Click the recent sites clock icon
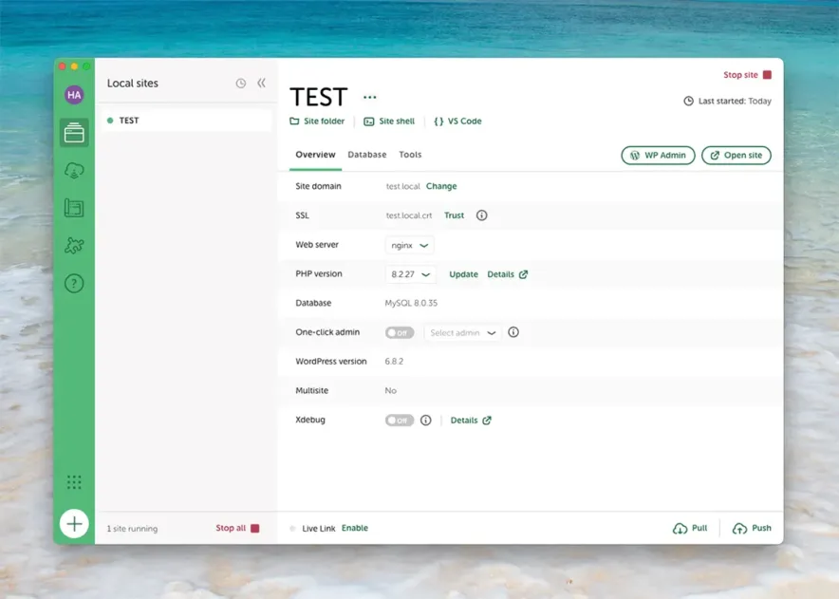Viewport: 839px width, 599px height. tap(241, 84)
